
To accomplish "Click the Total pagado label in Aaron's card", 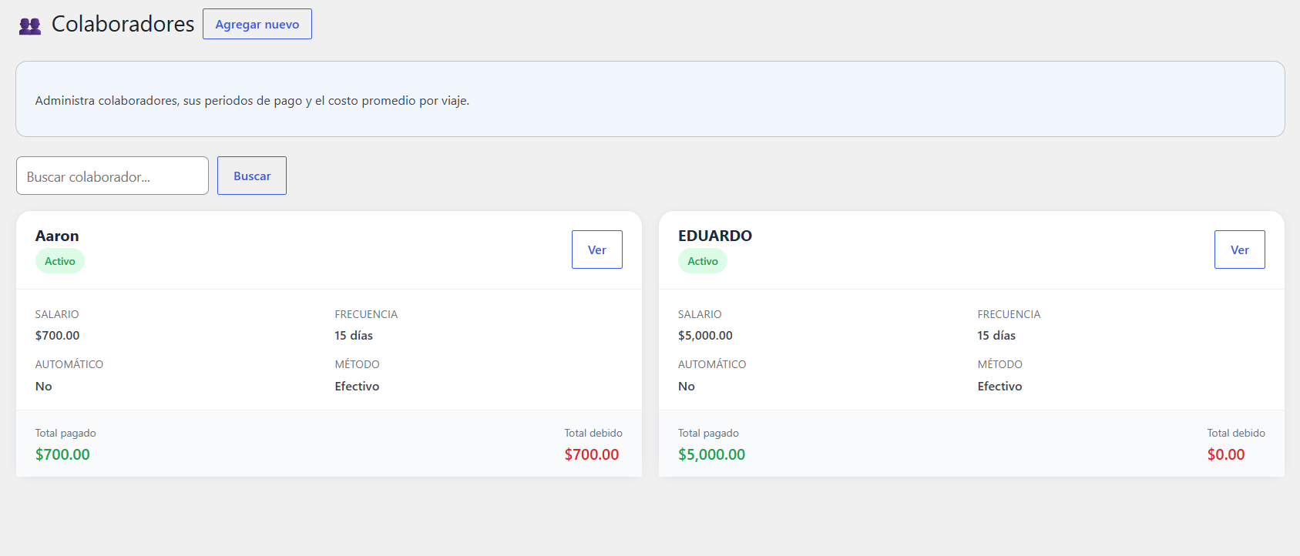I will [66, 433].
